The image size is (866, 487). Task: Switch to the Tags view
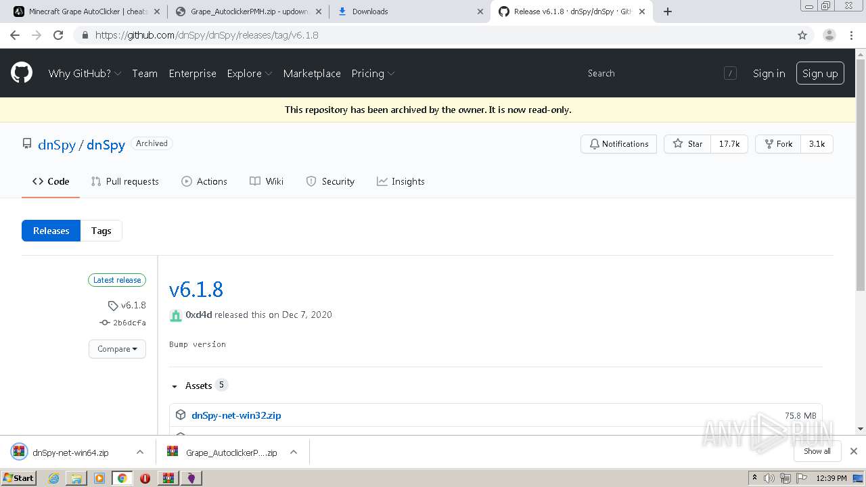coord(101,231)
